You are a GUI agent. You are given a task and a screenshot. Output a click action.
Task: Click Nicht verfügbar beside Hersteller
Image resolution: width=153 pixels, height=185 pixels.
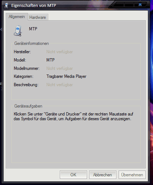(x=60, y=52)
